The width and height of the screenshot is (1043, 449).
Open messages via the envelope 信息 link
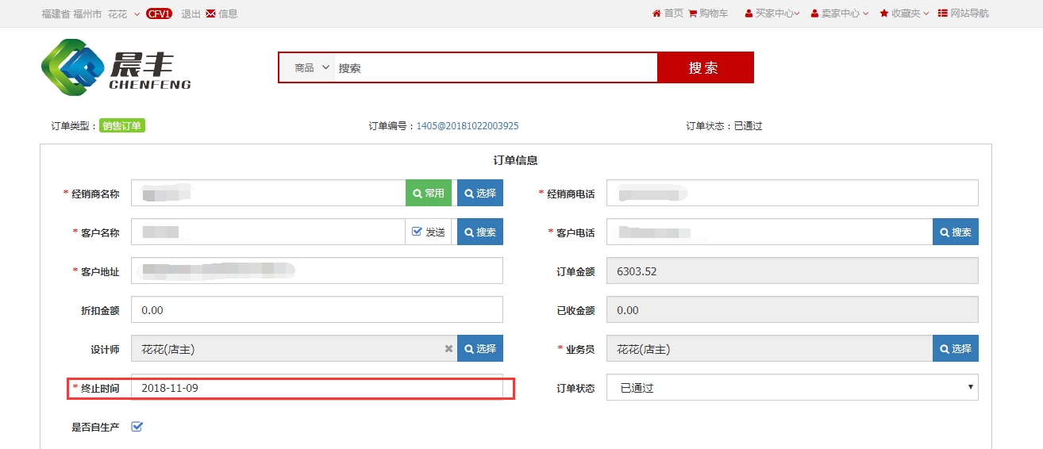[x=221, y=13]
